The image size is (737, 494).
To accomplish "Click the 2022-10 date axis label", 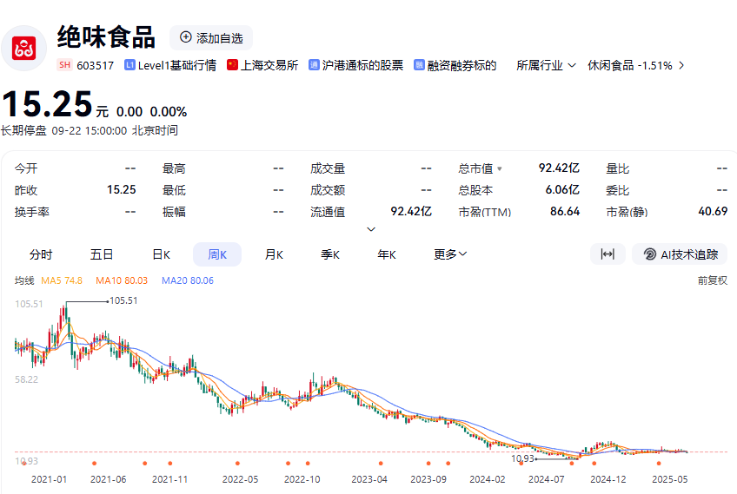I will (302, 479).
